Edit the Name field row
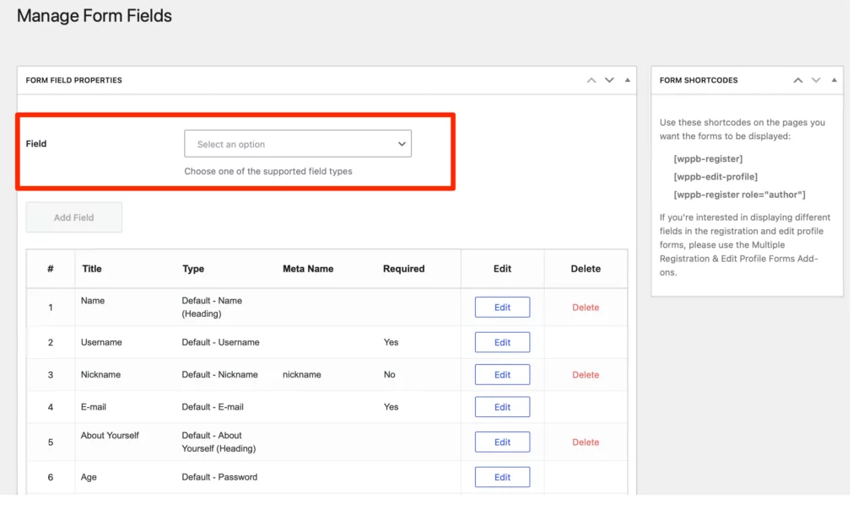864x509 pixels. tap(503, 307)
